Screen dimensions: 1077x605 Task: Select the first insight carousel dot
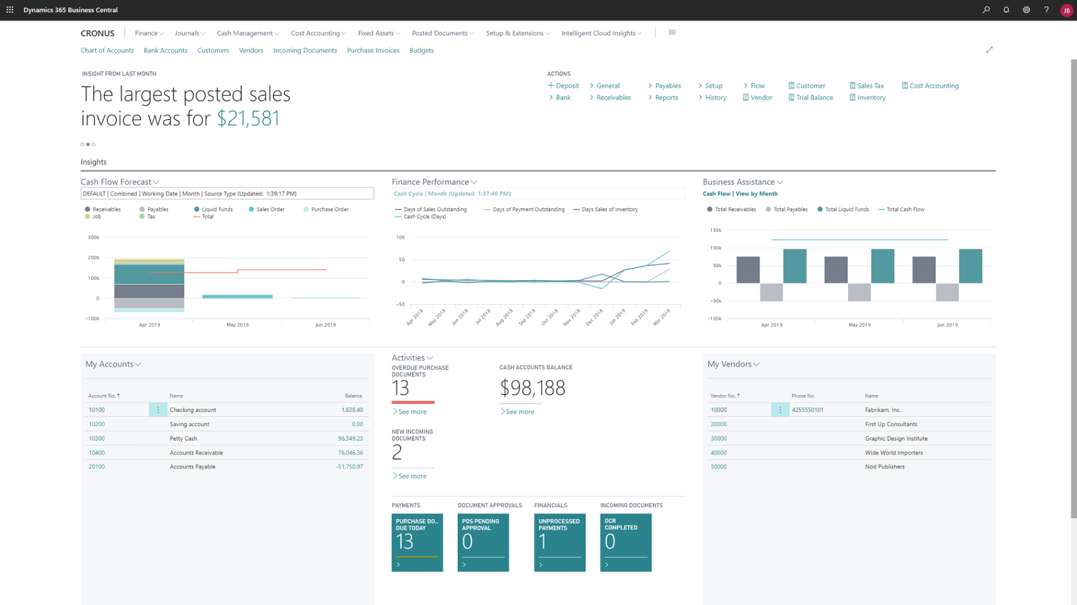coord(83,144)
